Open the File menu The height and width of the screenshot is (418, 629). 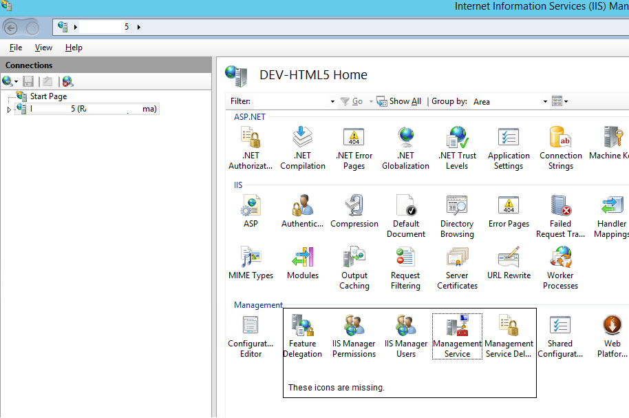[15, 47]
